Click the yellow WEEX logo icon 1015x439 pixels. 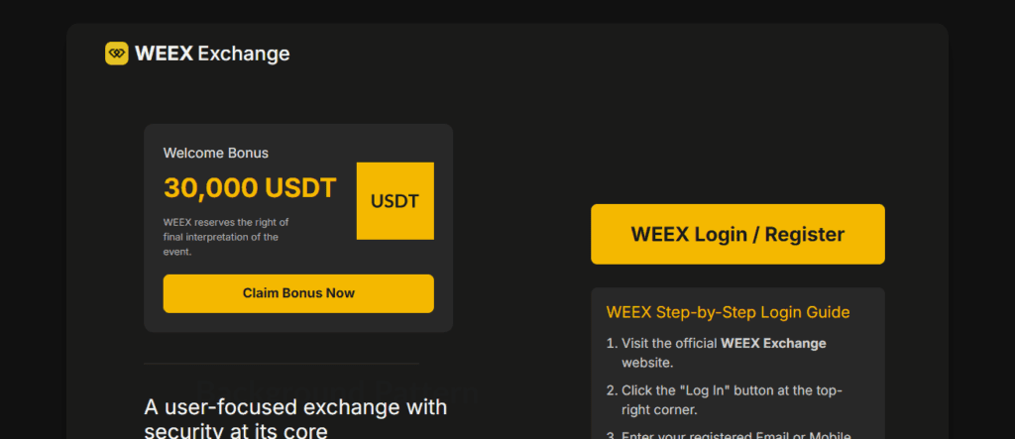point(117,54)
